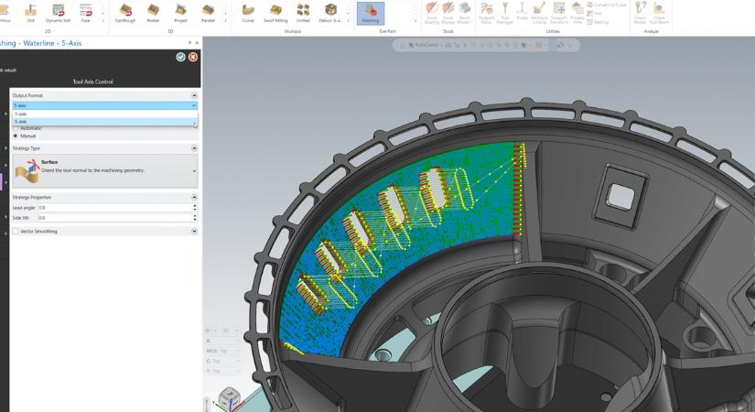755x412 pixels.
Task: Select the Probe utility icon
Action: point(522,12)
